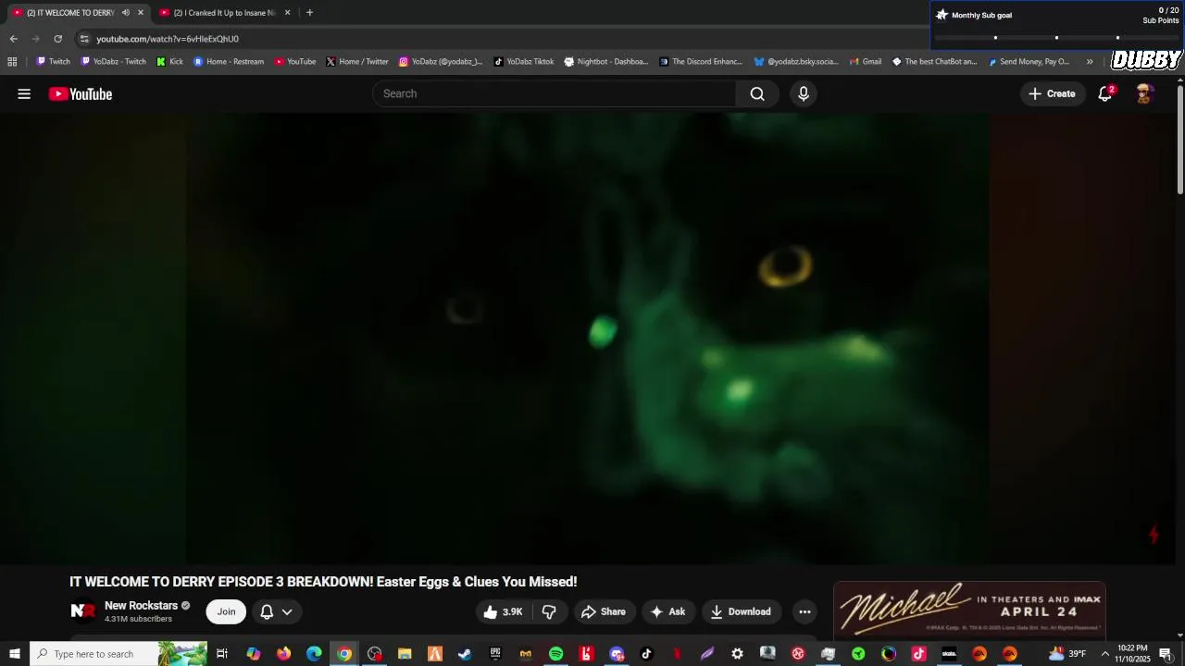This screenshot has width=1185, height=666.
Task: Open Spotify from the taskbar
Action: [x=555, y=654]
